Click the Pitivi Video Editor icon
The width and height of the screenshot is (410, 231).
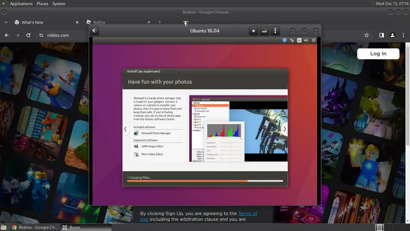[x=136, y=154]
